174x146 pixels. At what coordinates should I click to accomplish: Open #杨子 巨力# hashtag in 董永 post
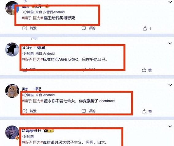coord(32,101)
